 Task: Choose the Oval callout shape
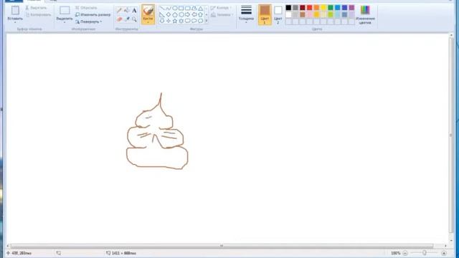[194, 21]
